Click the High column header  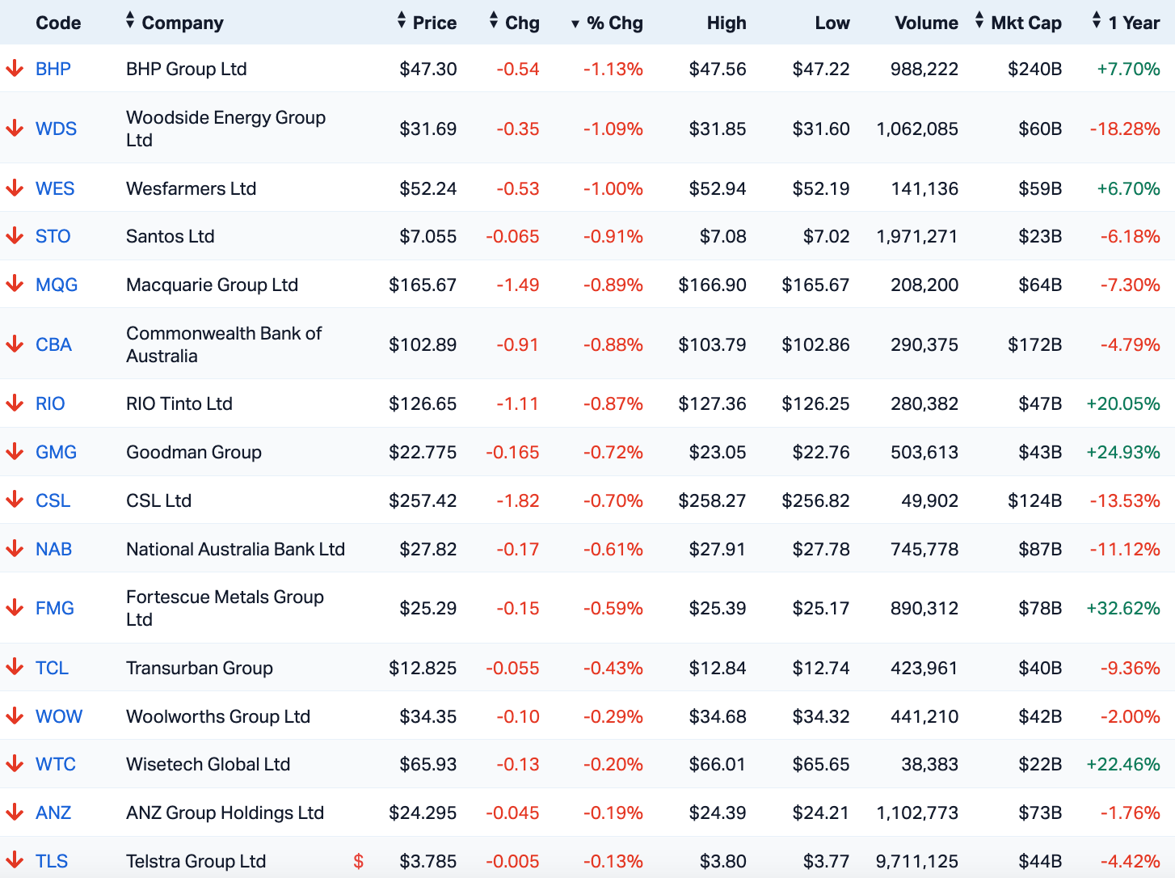point(726,23)
